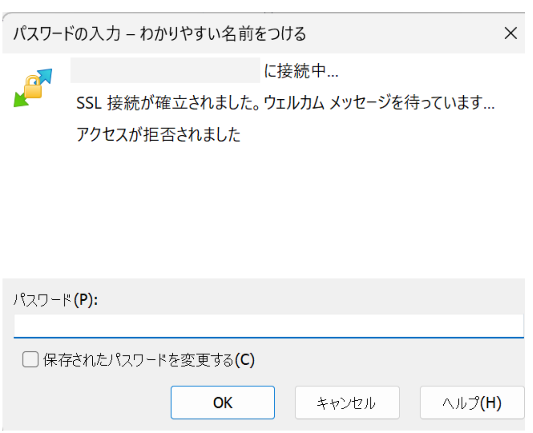Click the パスワードの入力 title bar text
This screenshot has width=533, height=433.
click(67, 34)
